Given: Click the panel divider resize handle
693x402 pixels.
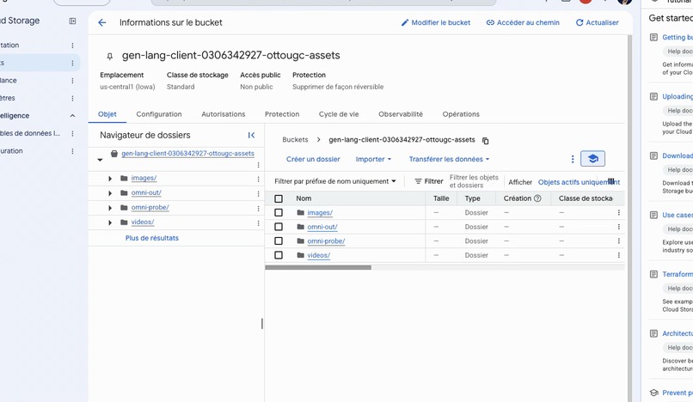Looking at the screenshot, I should (x=262, y=324).
